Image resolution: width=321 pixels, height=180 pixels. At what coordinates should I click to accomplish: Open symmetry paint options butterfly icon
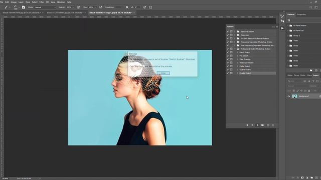coord(150,7)
